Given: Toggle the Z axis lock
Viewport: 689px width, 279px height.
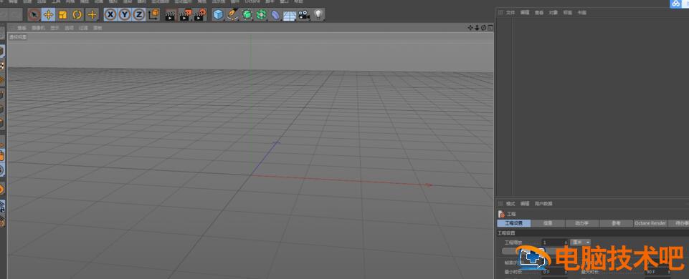Looking at the screenshot, I should [x=139, y=15].
